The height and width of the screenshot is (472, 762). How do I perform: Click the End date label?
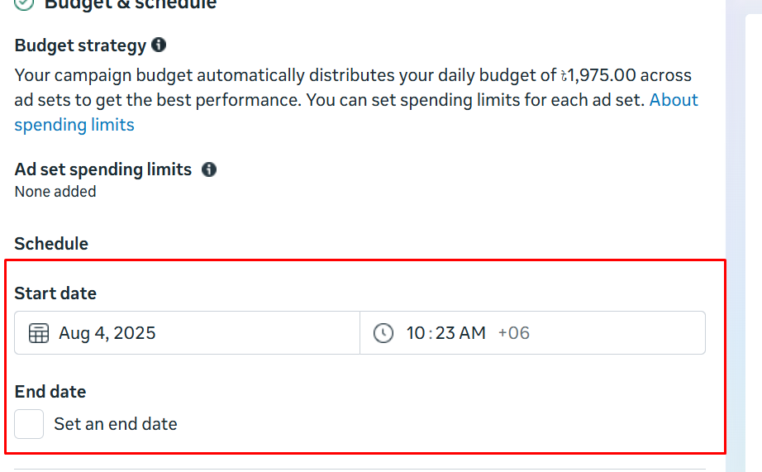click(x=50, y=392)
